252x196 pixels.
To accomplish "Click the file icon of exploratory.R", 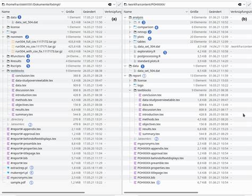I will (x=135, y=52).
